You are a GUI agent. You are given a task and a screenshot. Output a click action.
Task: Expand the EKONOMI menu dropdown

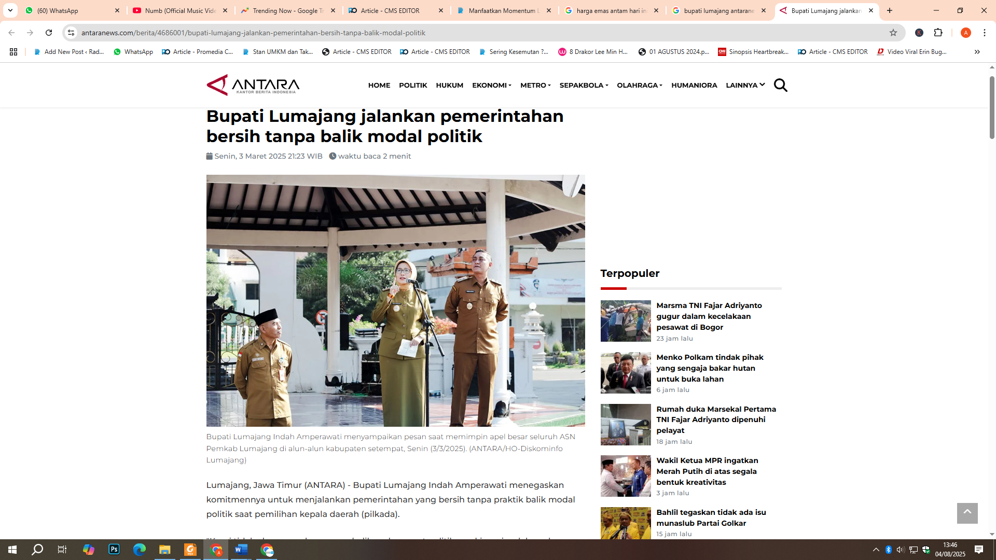pos(491,85)
